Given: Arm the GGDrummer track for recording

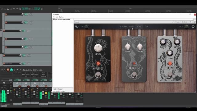Looking at the screenshot, I should point(4,64).
